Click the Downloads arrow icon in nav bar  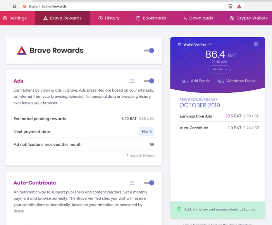(x=185, y=18)
